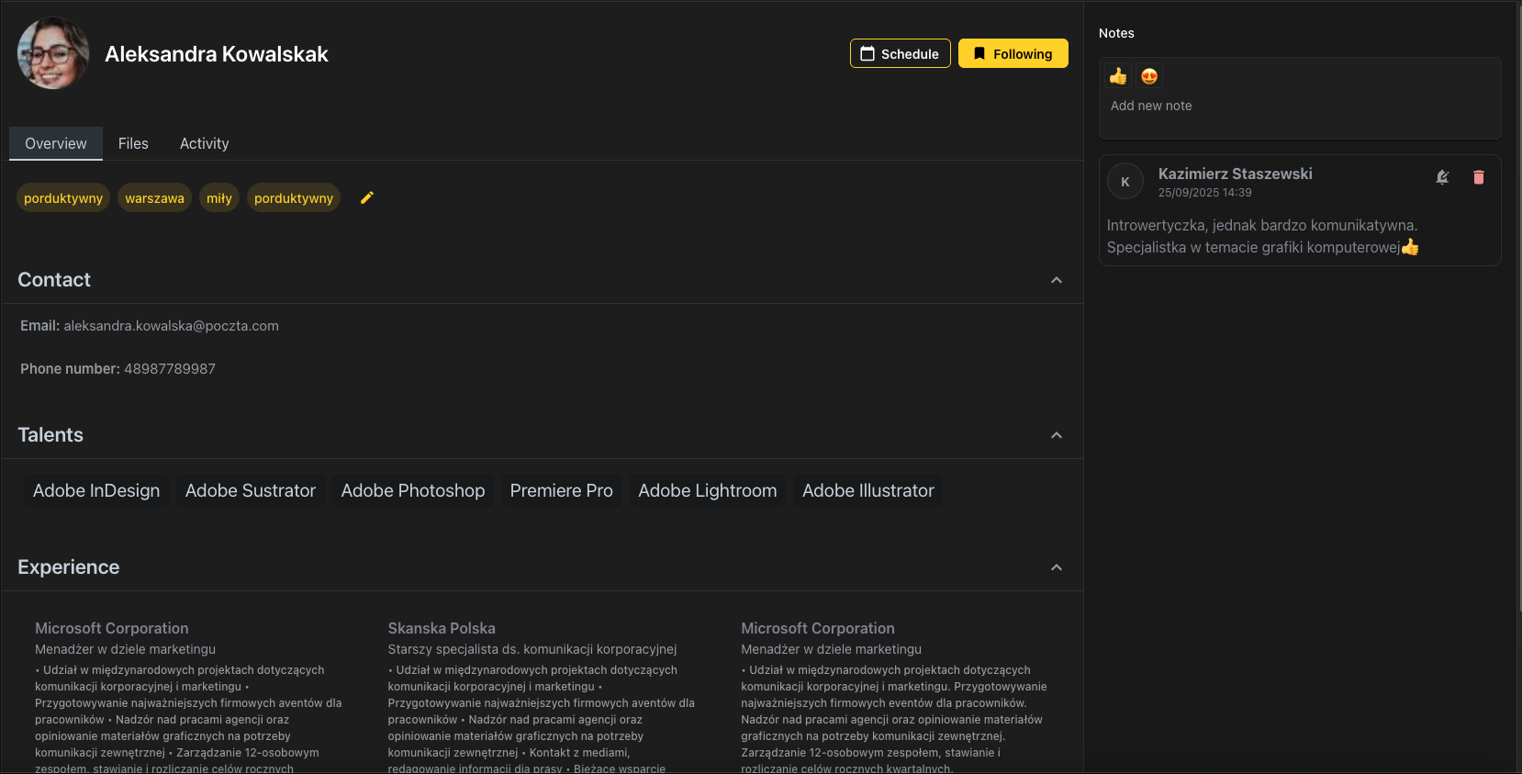Click the email address aleksandra.kowalska@poczta.com
Image resolution: width=1522 pixels, height=774 pixels.
[171, 326]
